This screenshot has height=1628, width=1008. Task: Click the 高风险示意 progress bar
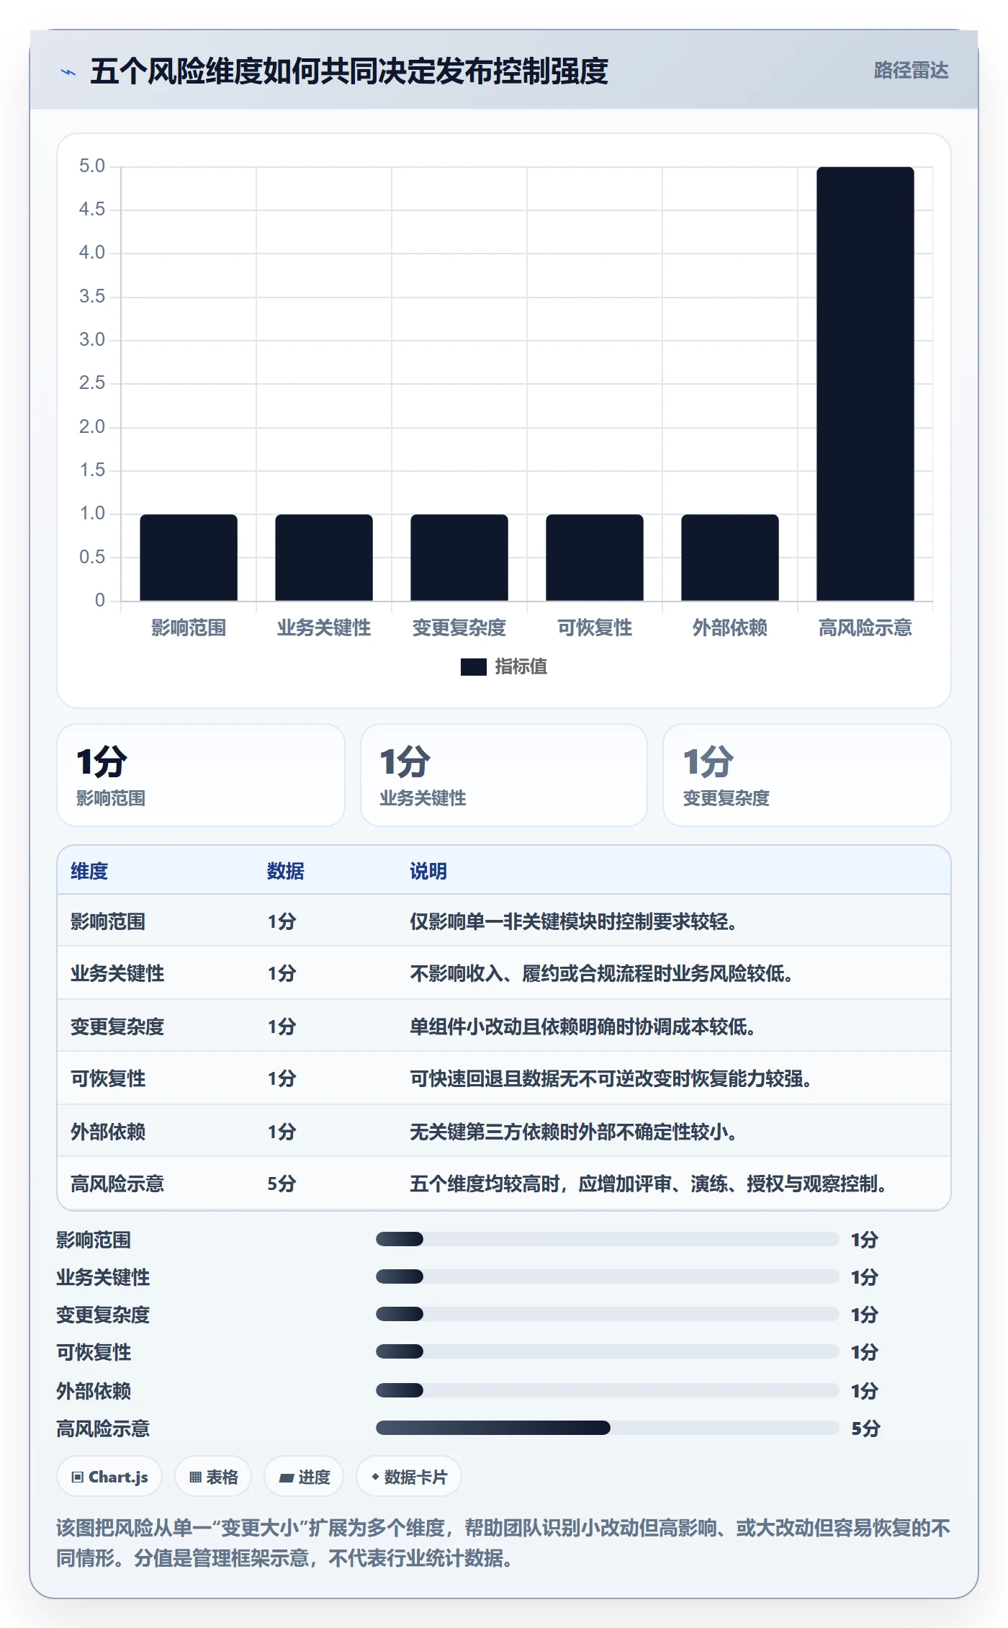coord(607,1428)
